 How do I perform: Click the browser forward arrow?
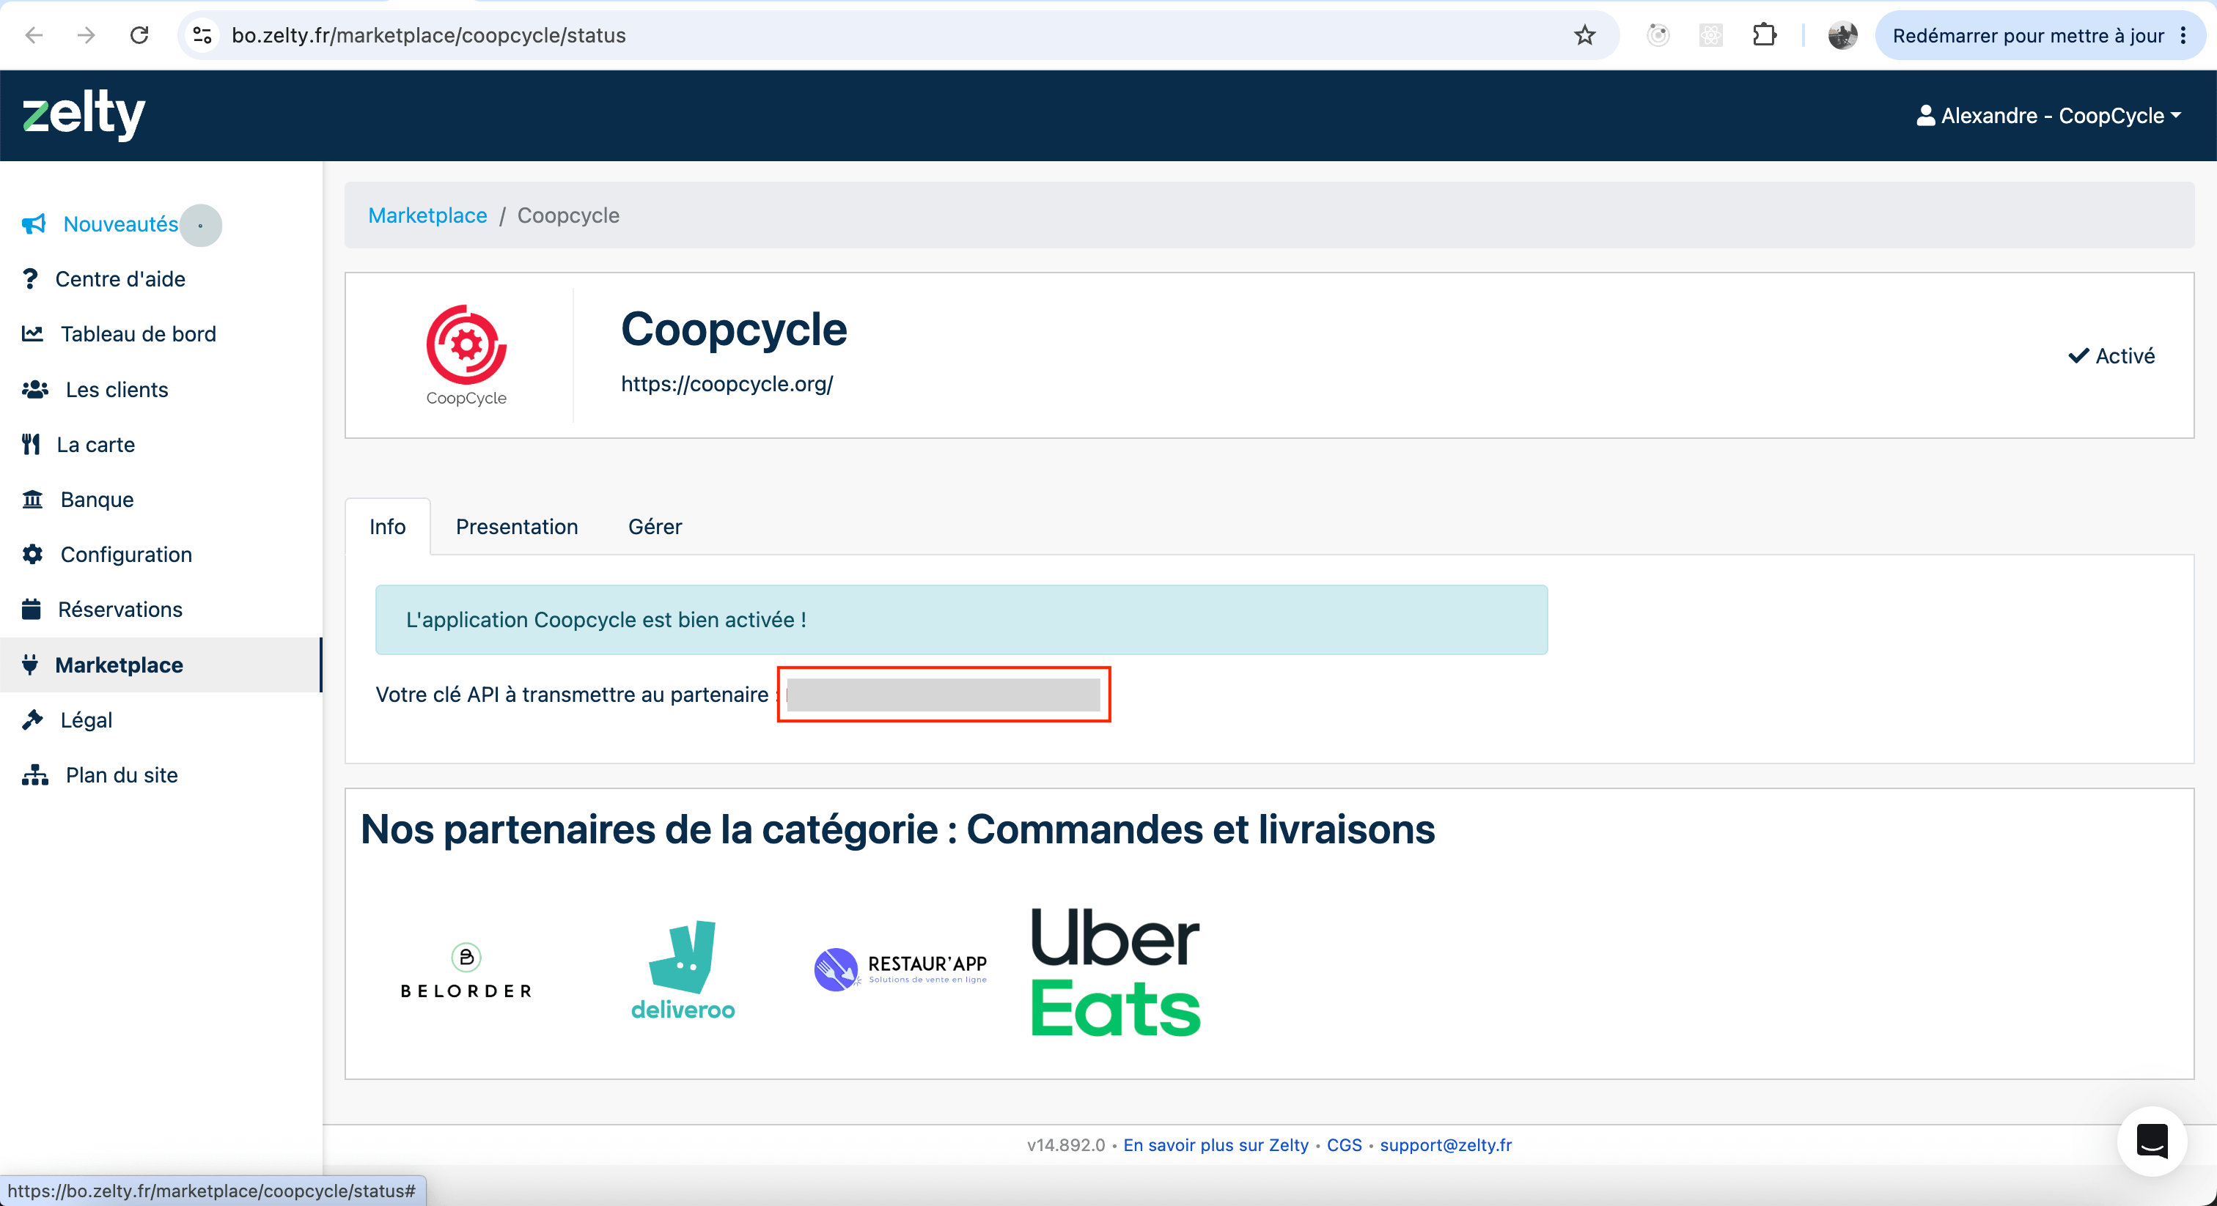pyautogui.click(x=86, y=35)
